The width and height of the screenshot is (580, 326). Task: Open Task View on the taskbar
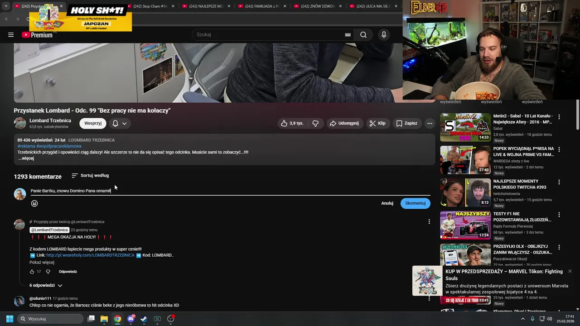(x=91, y=319)
